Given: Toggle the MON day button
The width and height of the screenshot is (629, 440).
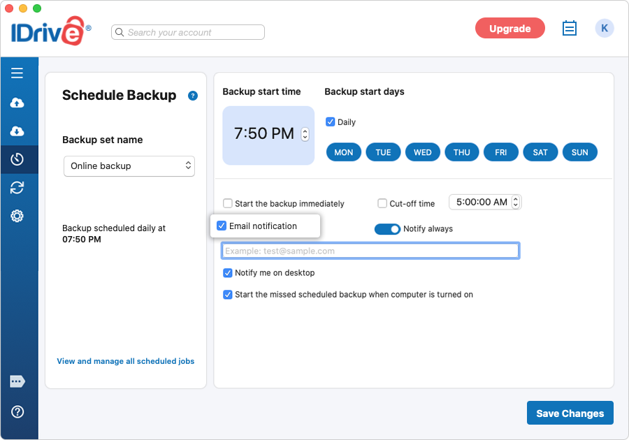Looking at the screenshot, I should pos(344,152).
